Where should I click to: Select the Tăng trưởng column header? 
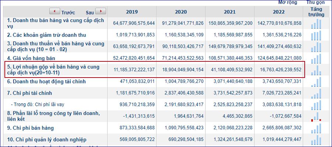pyautogui.click(x=317, y=12)
